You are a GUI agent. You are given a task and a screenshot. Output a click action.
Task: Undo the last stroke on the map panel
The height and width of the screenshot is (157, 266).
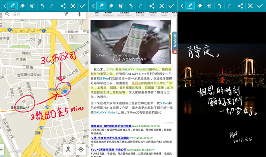pos(42,6)
